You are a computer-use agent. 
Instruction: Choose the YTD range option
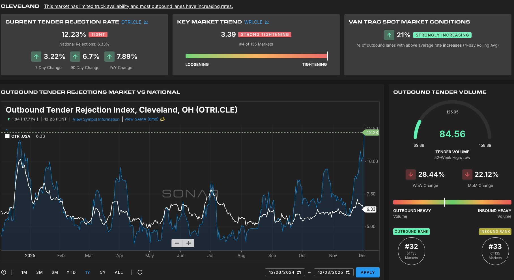click(71, 272)
